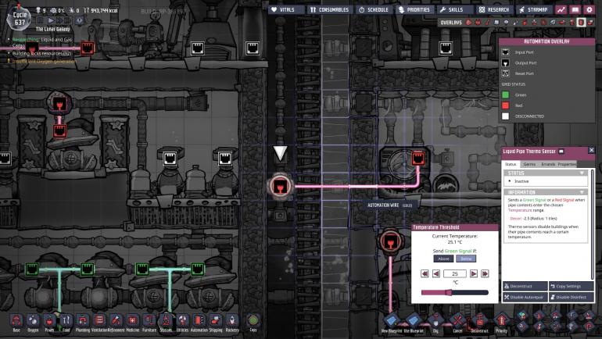Open the Ventilation overlay

point(525,23)
